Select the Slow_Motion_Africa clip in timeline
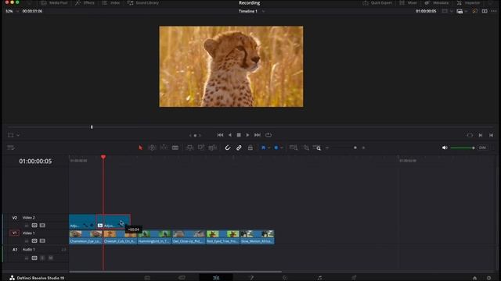501x281 pixels. point(258,237)
